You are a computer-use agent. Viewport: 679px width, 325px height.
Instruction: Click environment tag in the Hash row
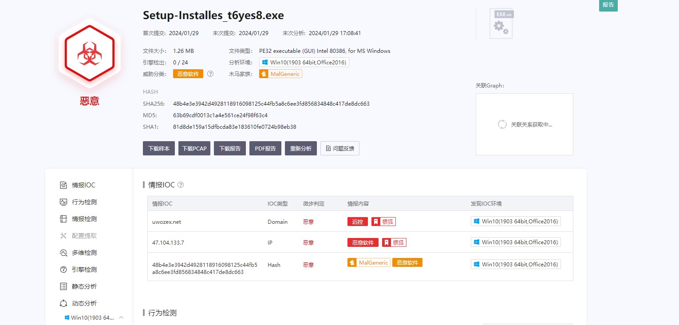click(x=516, y=264)
